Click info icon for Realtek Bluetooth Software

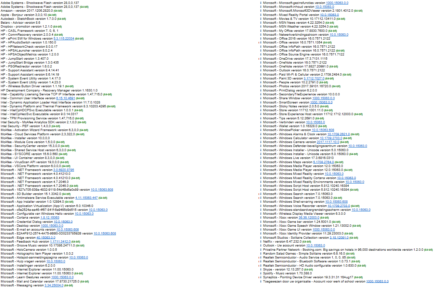click(261, 261)
